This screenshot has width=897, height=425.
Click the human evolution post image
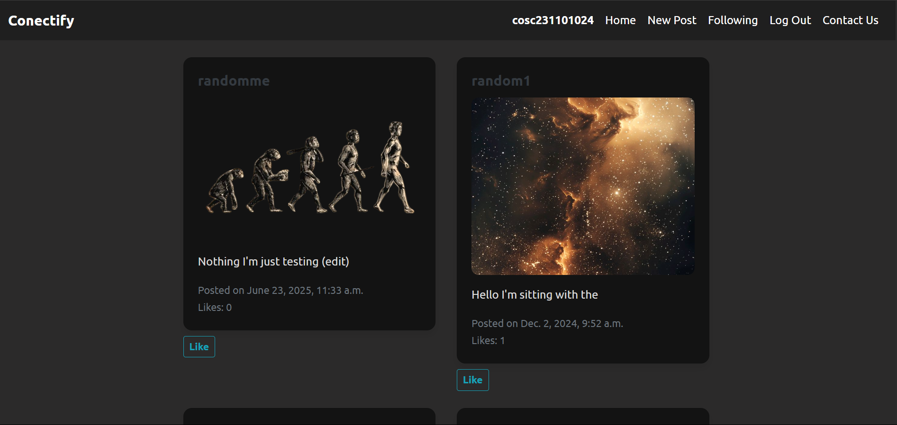pyautogui.click(x=309, y=168)
